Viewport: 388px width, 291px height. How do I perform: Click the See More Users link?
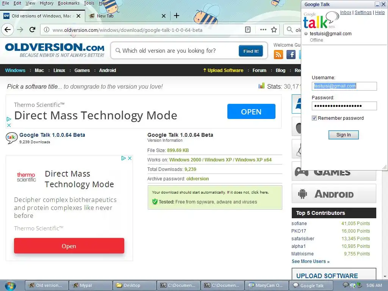[x=310, y=261]
